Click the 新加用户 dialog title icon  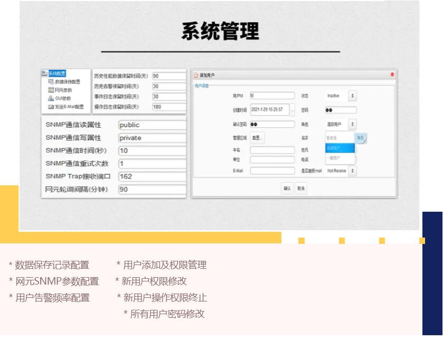coord(196,75)
